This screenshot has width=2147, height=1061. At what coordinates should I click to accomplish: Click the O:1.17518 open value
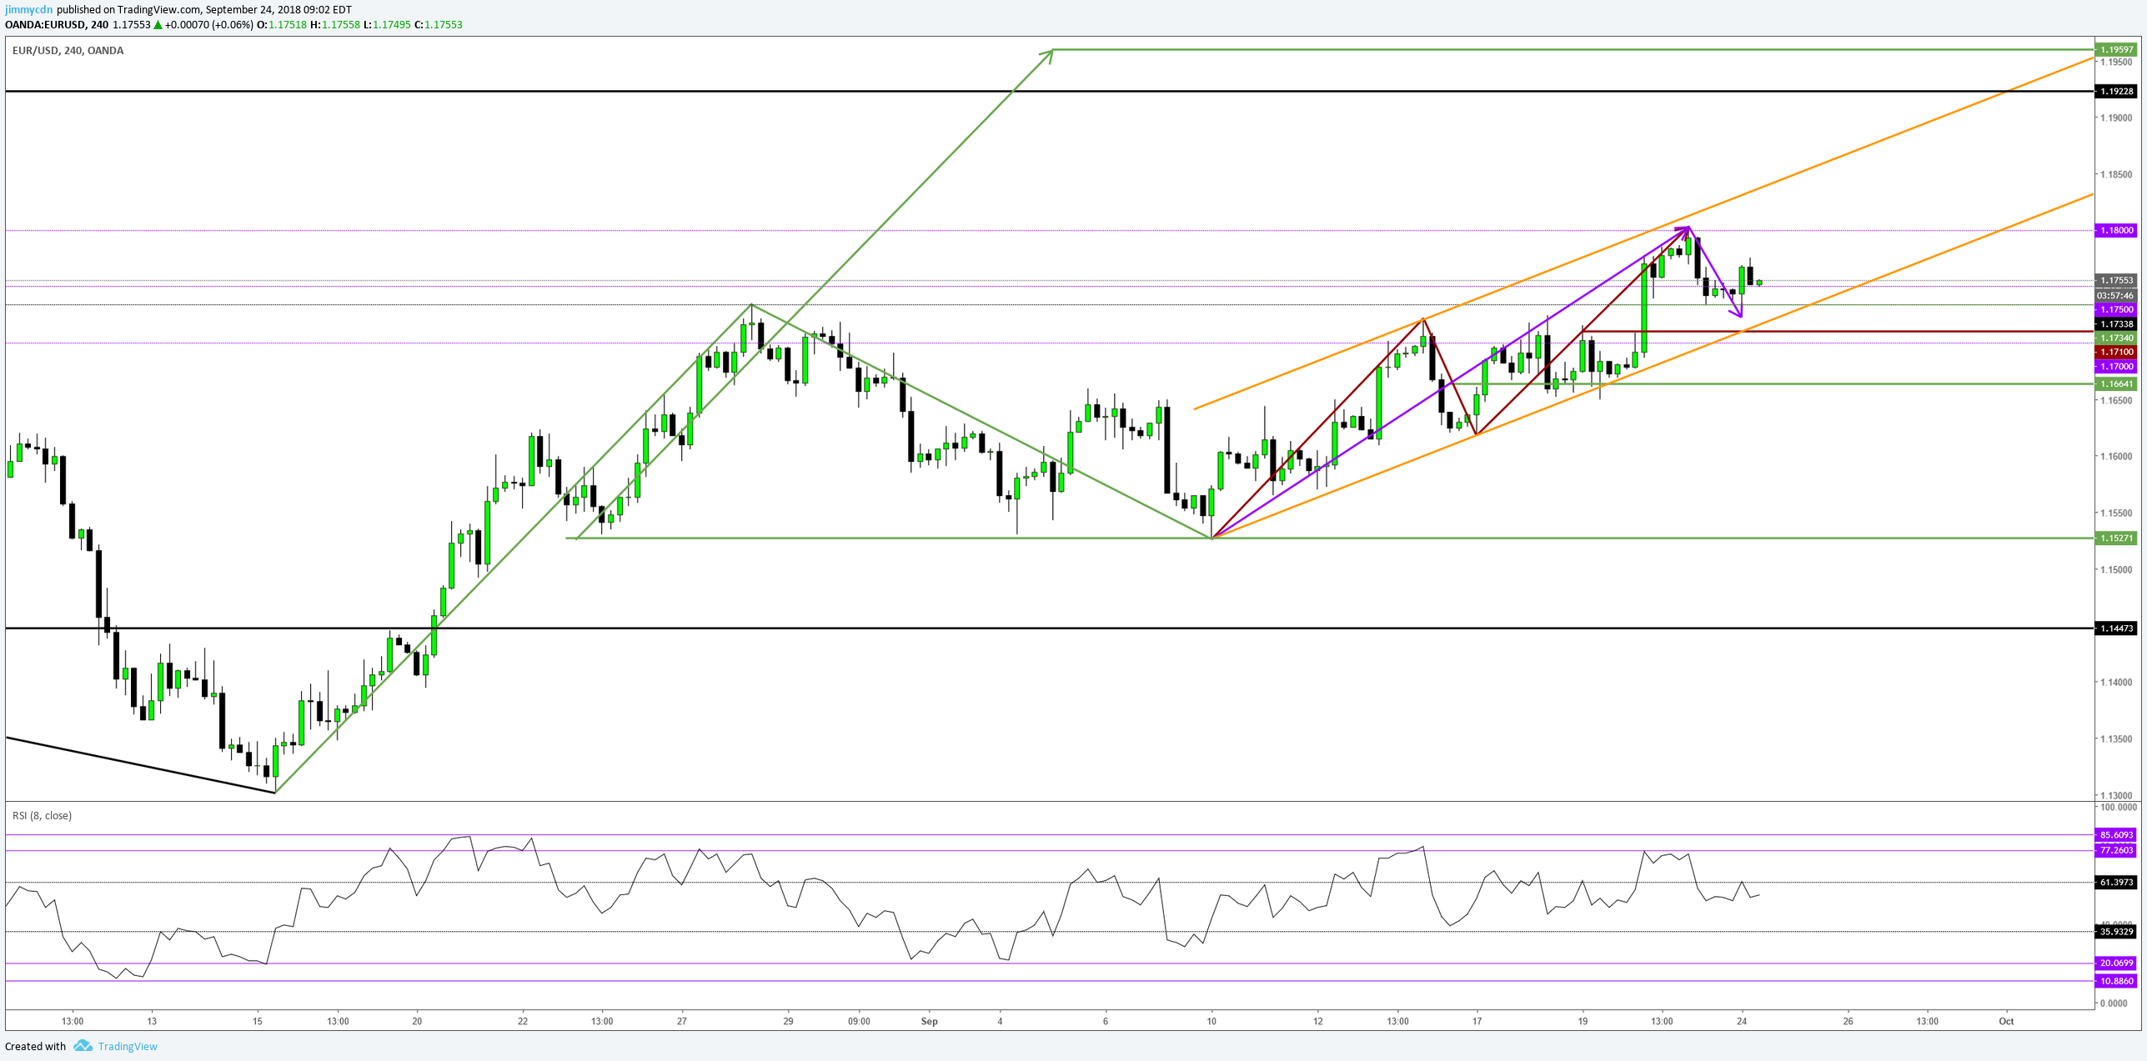coord(281,24)
